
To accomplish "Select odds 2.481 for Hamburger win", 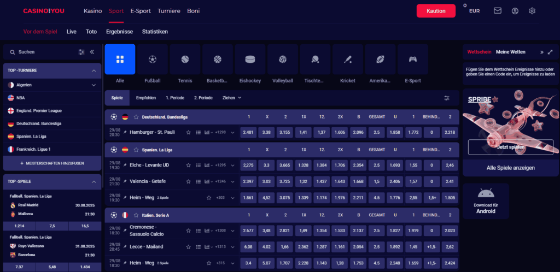I will point(249,132).
